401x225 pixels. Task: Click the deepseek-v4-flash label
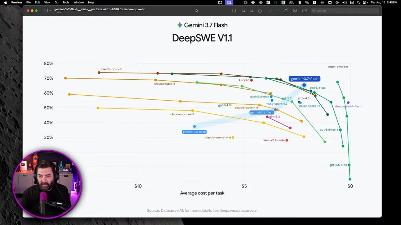pos(348,106)
